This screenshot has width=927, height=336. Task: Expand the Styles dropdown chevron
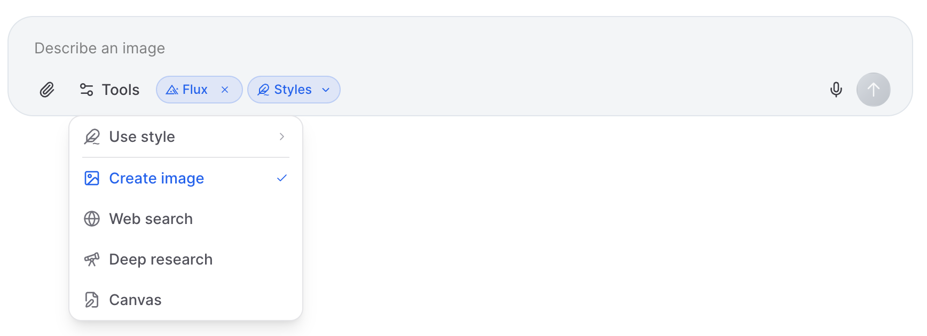pos(326,90)
